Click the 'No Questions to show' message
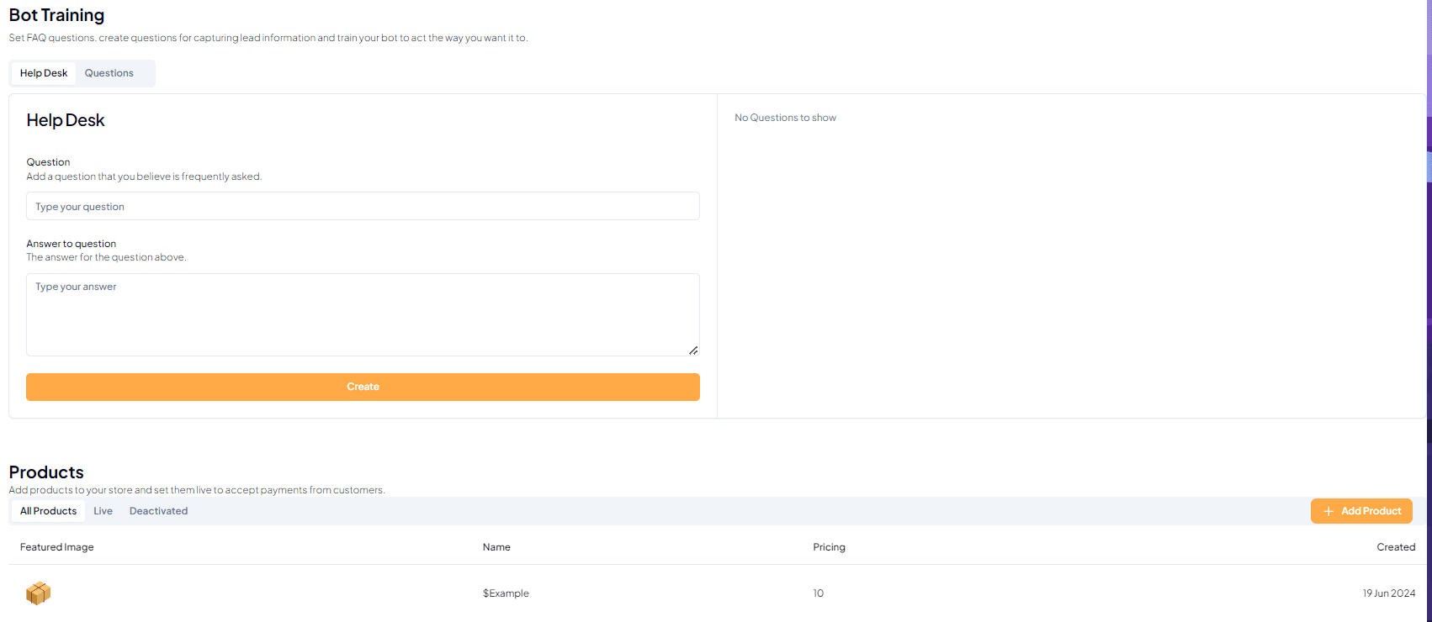The image size is (1432, 622). pyautogui.click(x=785, y=118)
